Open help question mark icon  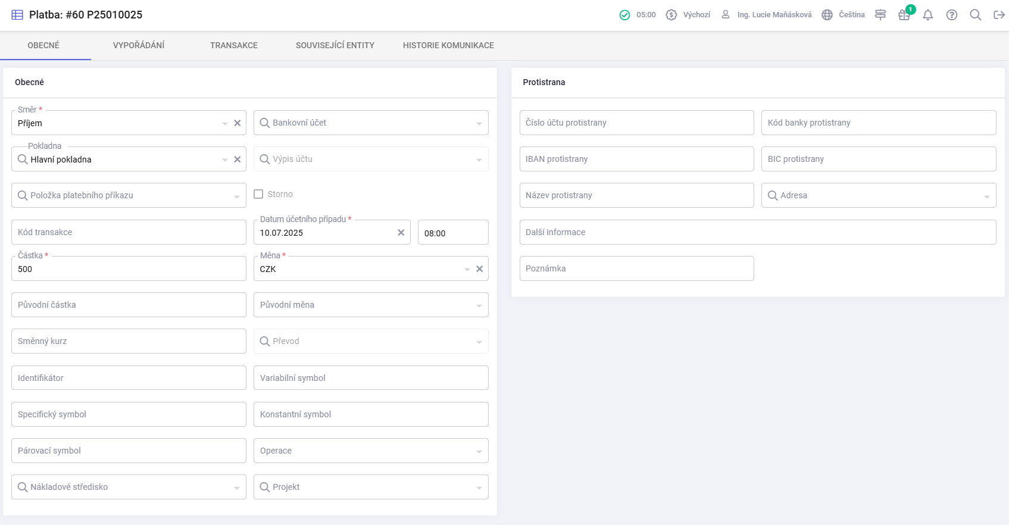(x=952, y=15)
